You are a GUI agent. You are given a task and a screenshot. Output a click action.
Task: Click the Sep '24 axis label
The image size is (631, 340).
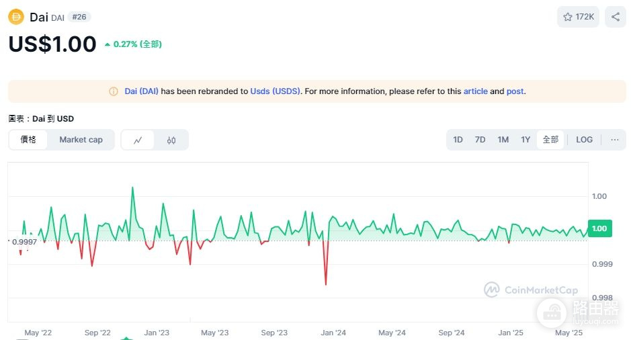451,333
